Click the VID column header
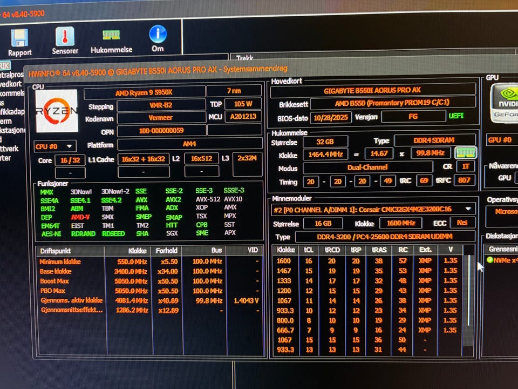518x389 pixels. coord(246,250)
